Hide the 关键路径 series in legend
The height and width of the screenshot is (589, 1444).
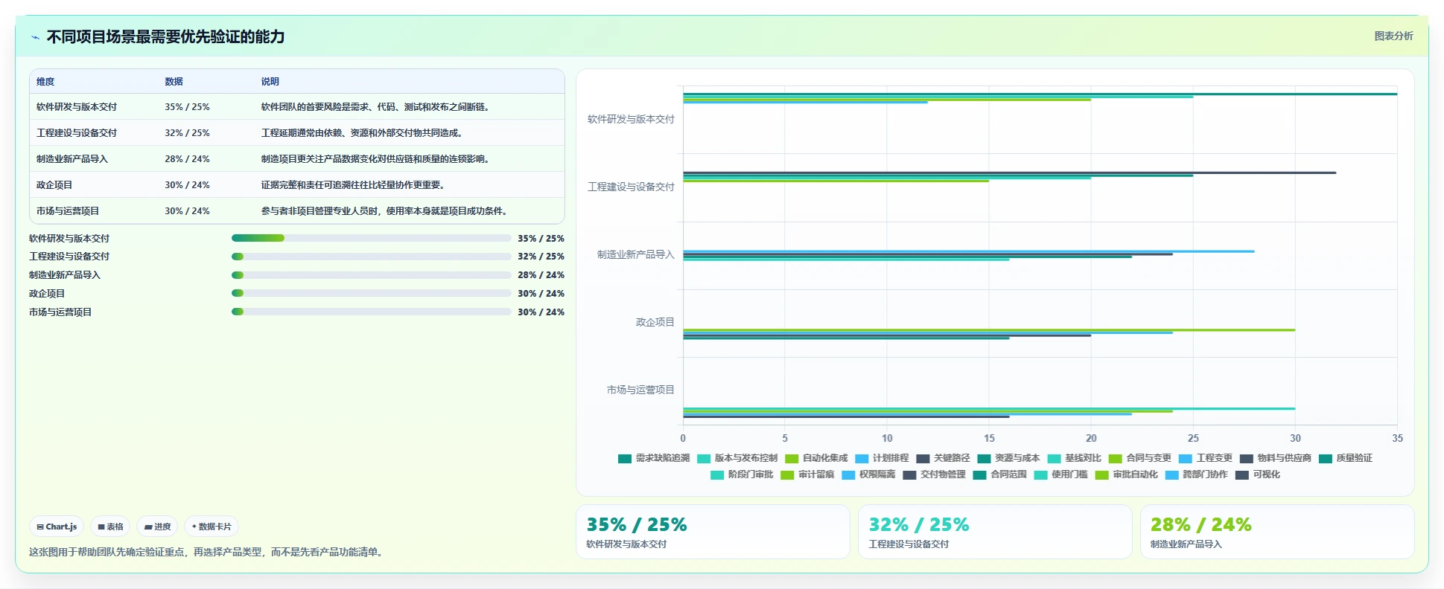[943, 458]
